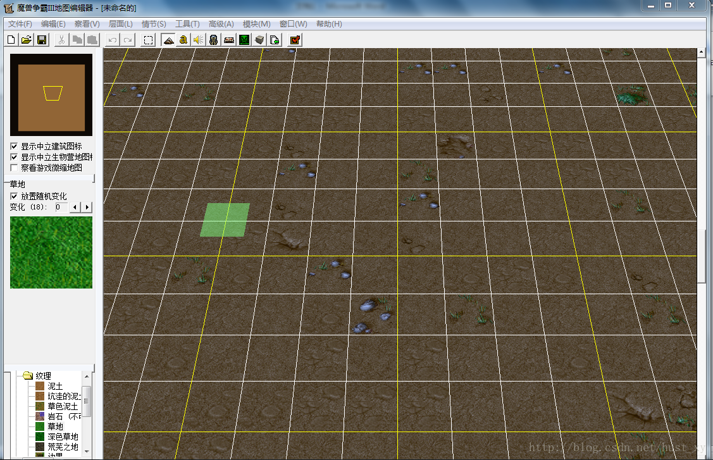Open the 模块(M) menu
The width and height of the screenshot is (713, 460).
[x=256, y=23]
